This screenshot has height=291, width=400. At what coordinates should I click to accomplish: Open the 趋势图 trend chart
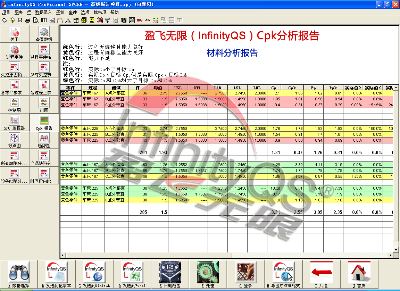(44, 140)
